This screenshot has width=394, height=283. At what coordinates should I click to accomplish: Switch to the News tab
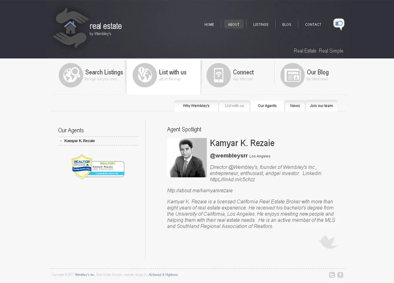tap(295, 106)
